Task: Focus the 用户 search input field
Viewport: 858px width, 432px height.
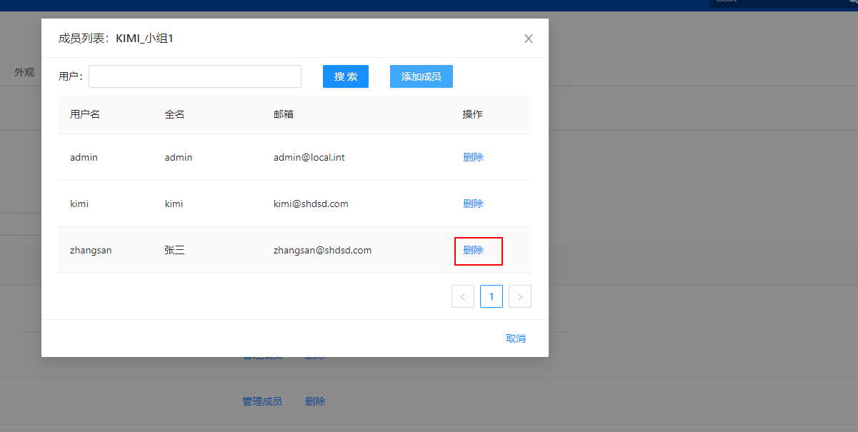Action: [x=195, y=76]
